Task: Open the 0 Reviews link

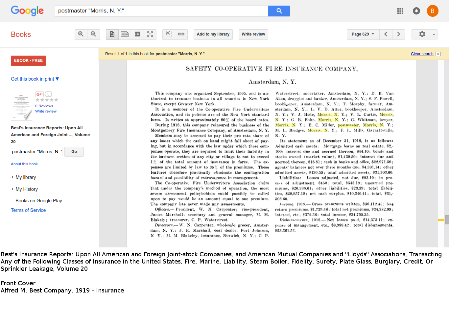Action: (x=44, y=106)
